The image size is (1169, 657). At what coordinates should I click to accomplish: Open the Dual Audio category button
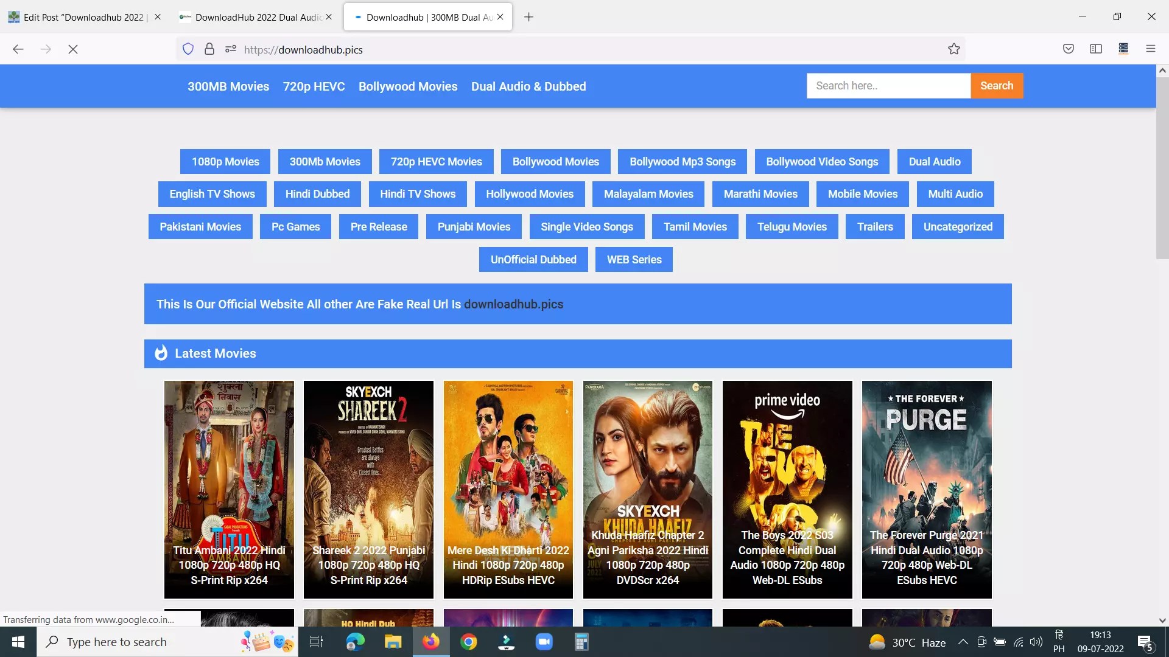coord(935,162)
